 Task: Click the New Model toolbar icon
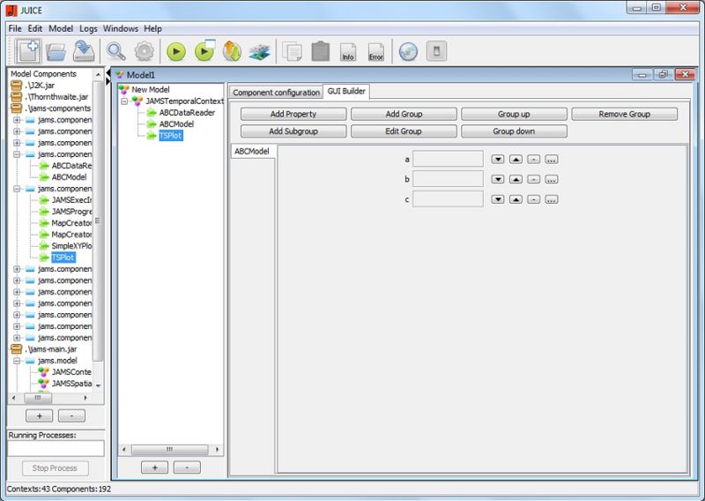click(x=28, y=51)
